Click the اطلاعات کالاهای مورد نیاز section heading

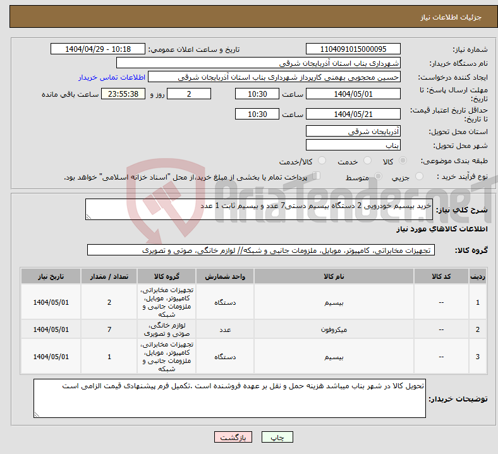(442, 229)
